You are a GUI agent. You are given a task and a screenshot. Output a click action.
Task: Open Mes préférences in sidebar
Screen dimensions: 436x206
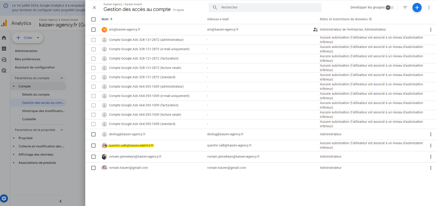28,59
